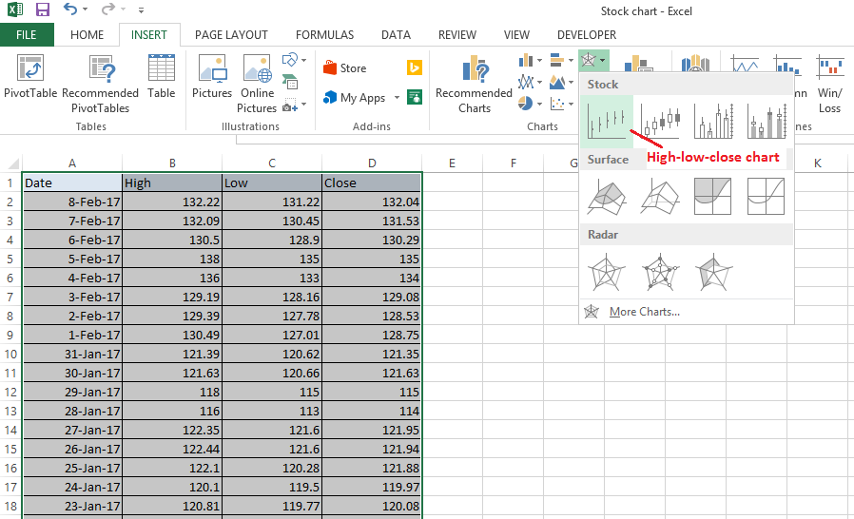Select the Open-High-Low-Close stock chart
854x519 pixels.
[x=660, y=122]
